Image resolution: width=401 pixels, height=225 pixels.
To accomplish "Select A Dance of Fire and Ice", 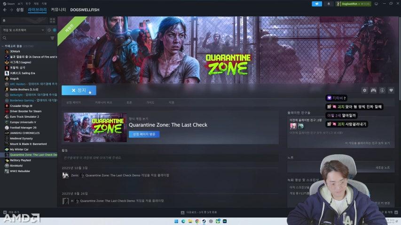I will [31, 57].
